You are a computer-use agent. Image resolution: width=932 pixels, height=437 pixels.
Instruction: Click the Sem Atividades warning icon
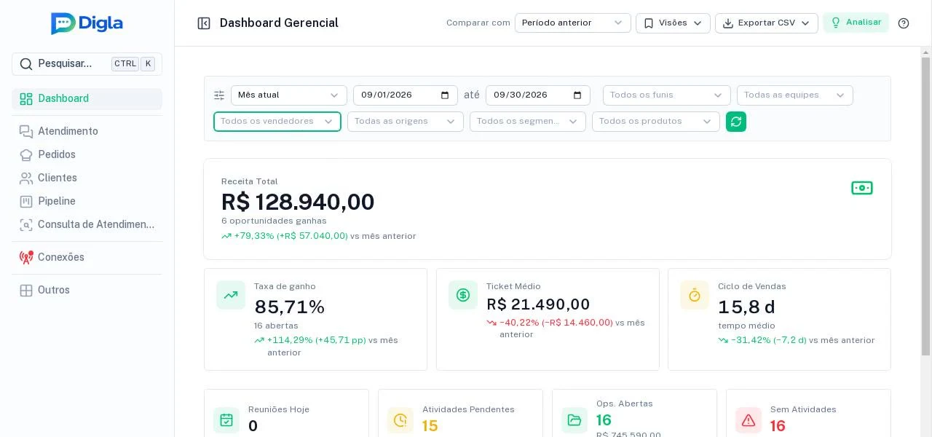pyautogui.click(x=749, y=420)
